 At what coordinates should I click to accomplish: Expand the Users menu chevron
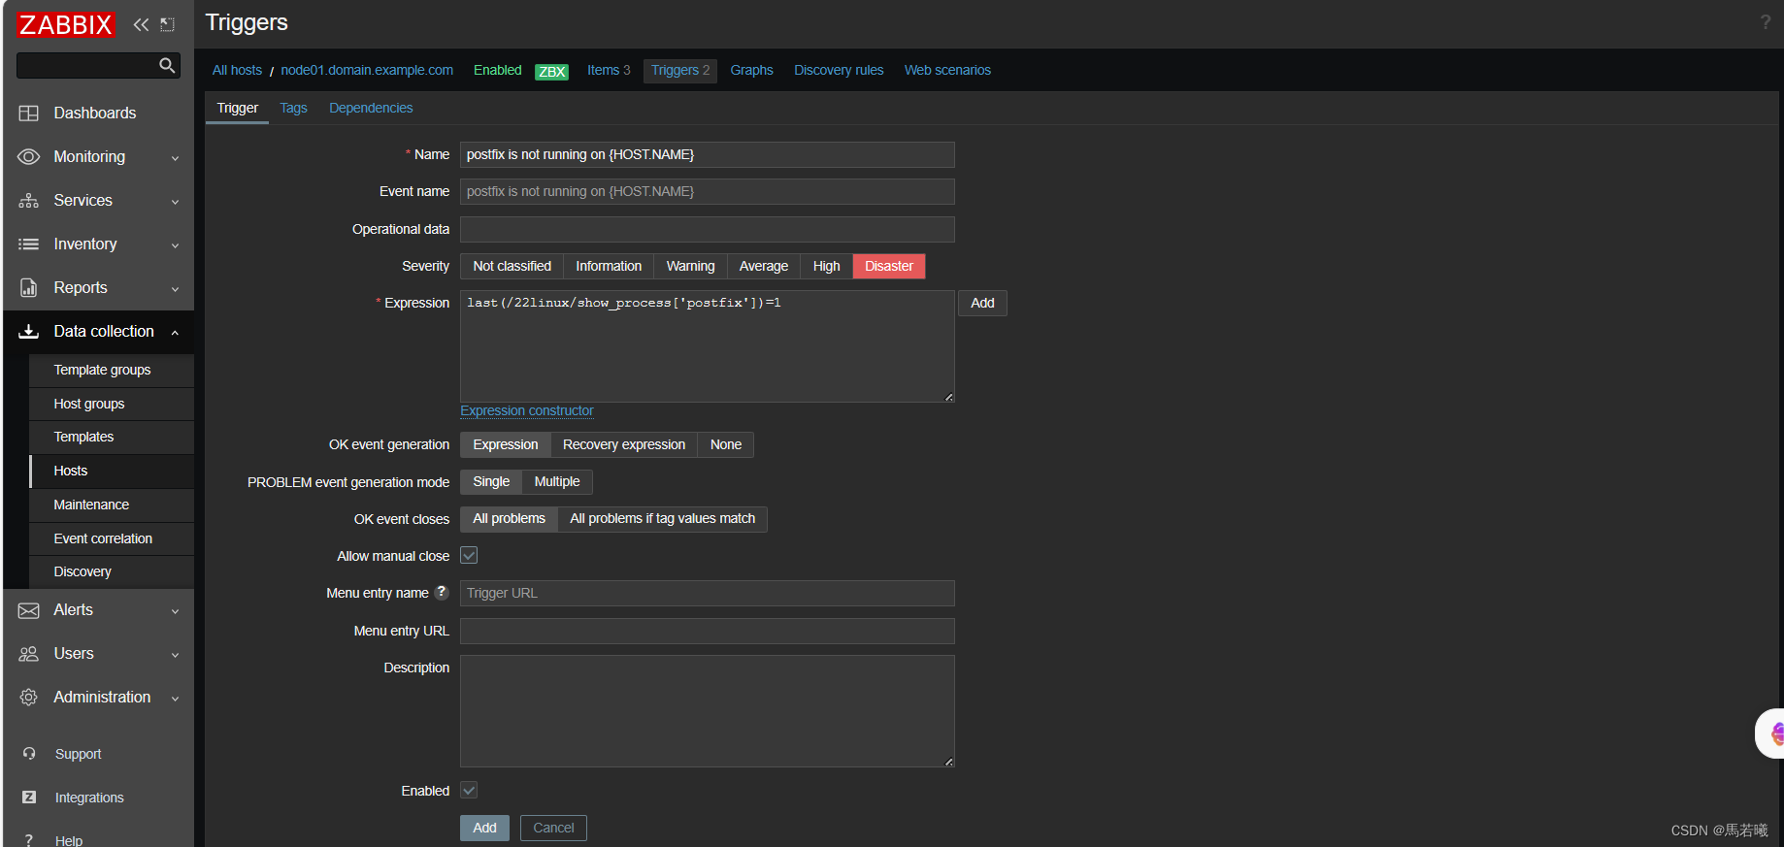point(175,655)
